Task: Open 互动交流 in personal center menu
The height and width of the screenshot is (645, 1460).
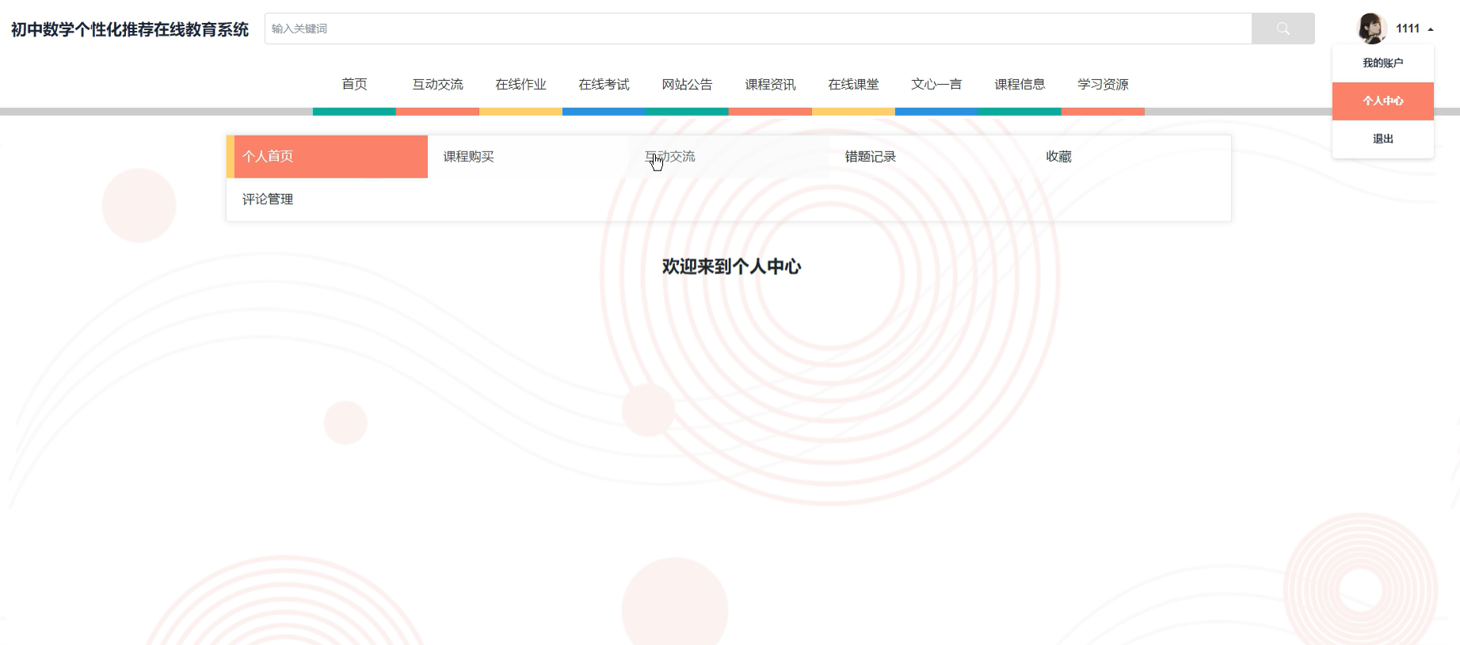Action: click(729, 157)
